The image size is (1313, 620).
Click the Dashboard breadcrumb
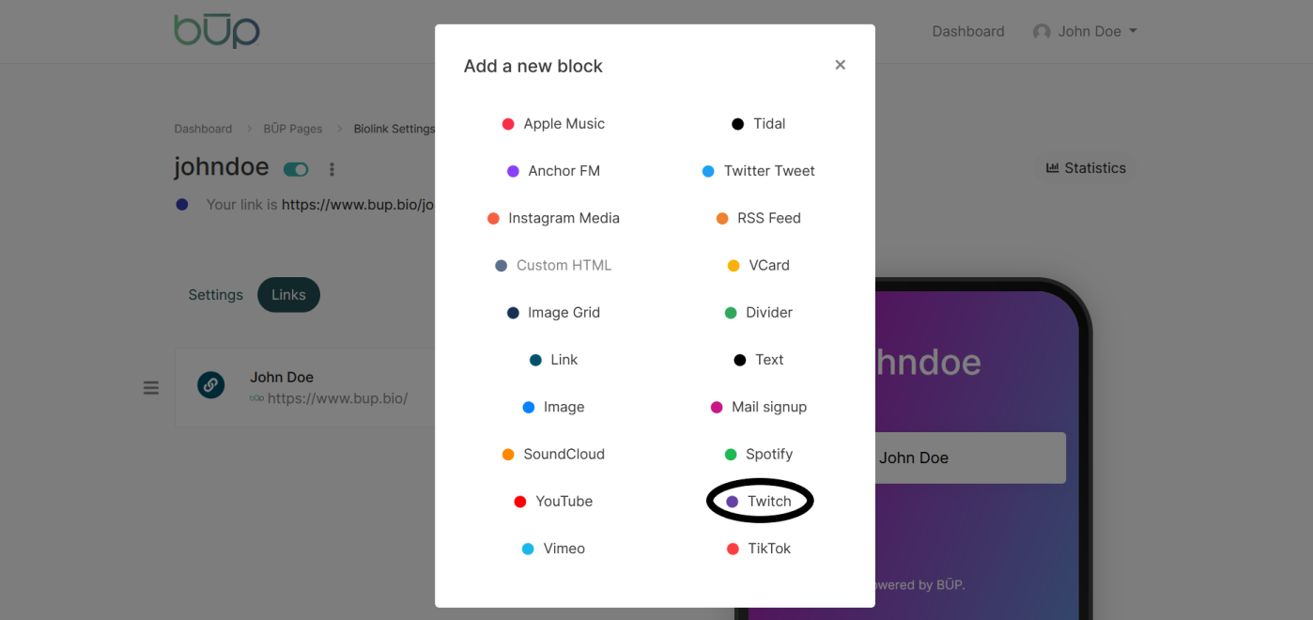[x=203, y=129]
